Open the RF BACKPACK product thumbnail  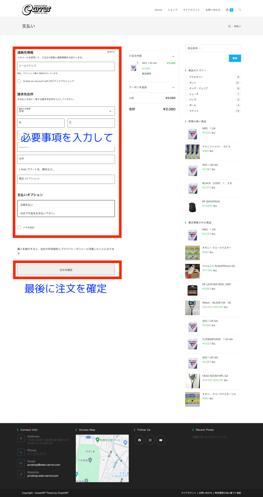point(192,207)
